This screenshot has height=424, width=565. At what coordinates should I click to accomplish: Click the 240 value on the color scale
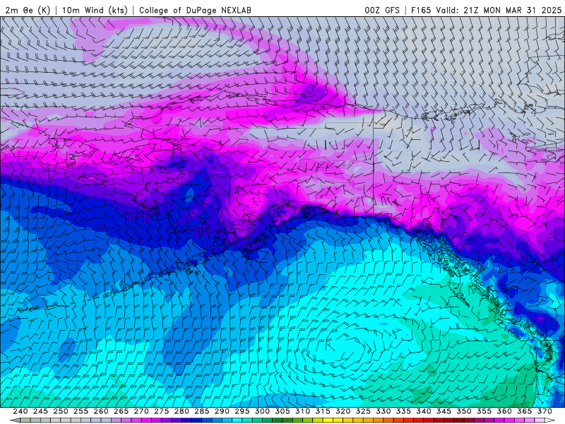[x=20, y=411]
